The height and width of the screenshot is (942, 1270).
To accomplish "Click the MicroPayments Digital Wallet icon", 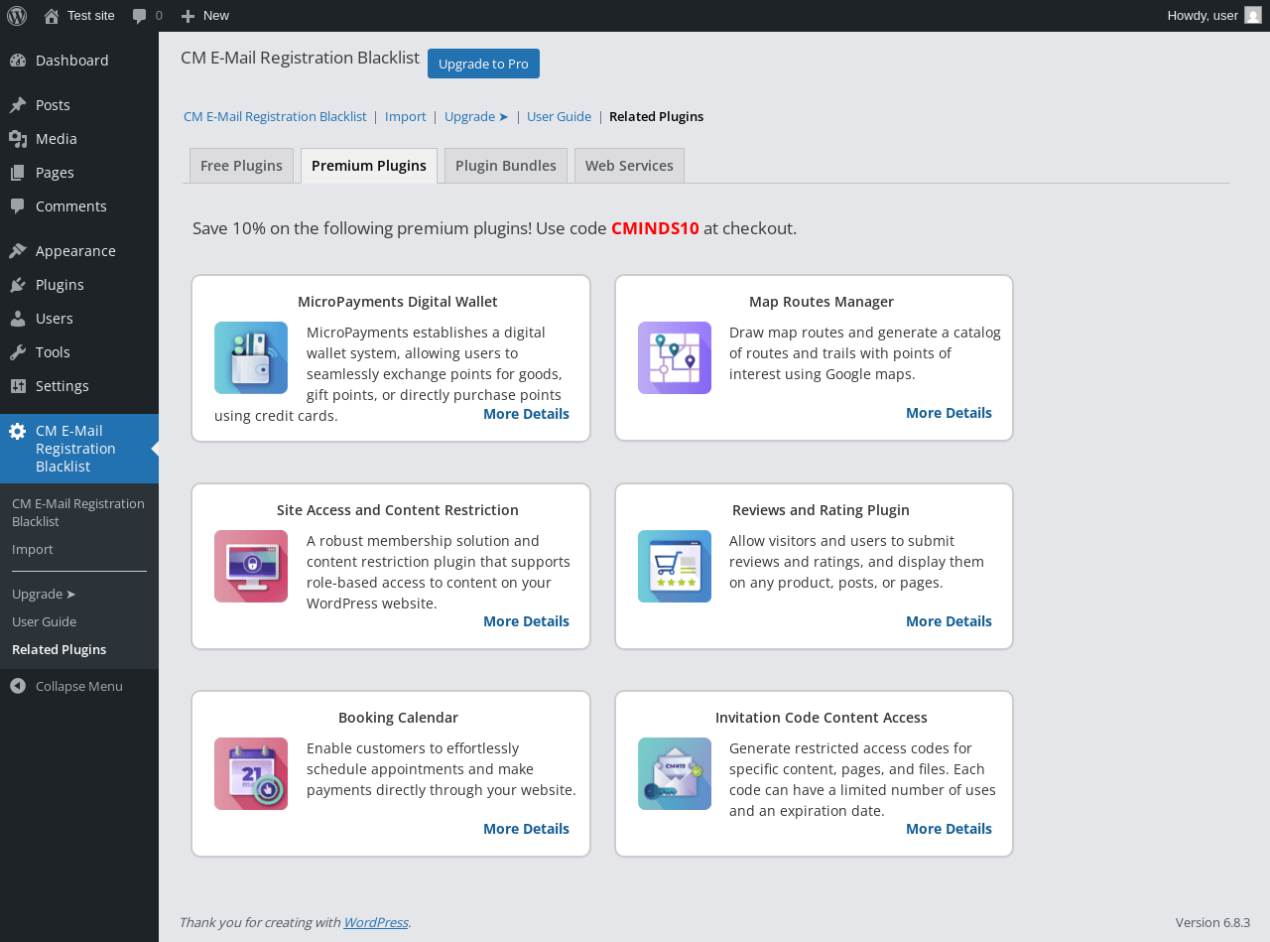I will (251, 357).
